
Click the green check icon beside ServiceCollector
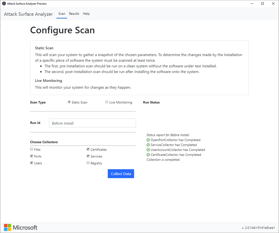tap(148, 145)
